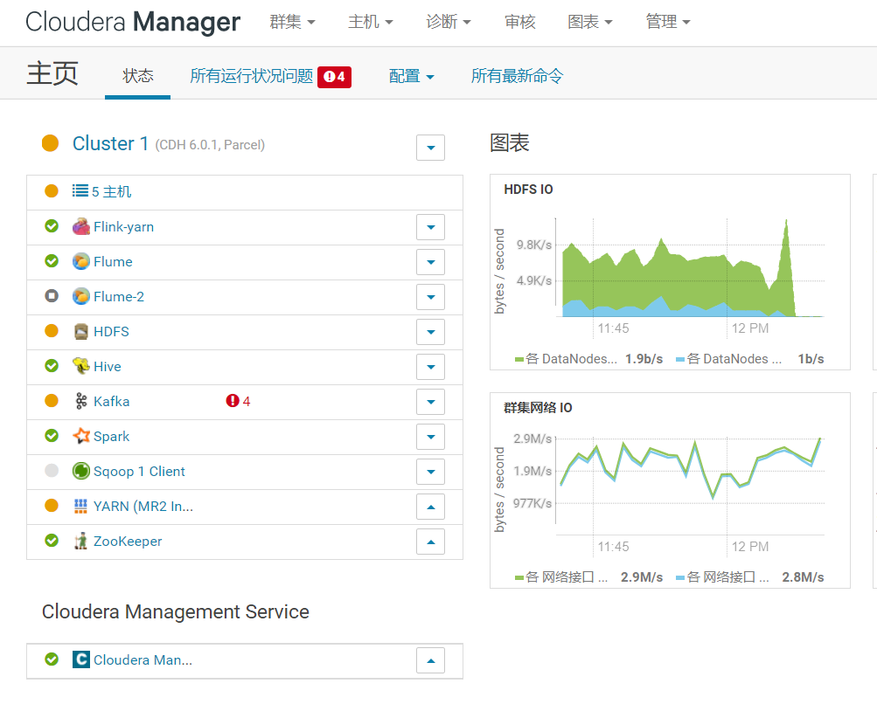Screen dimensions: 877x711
Task: Open the Flink-yarn actions dropdown
Action: tap(431, 227)
